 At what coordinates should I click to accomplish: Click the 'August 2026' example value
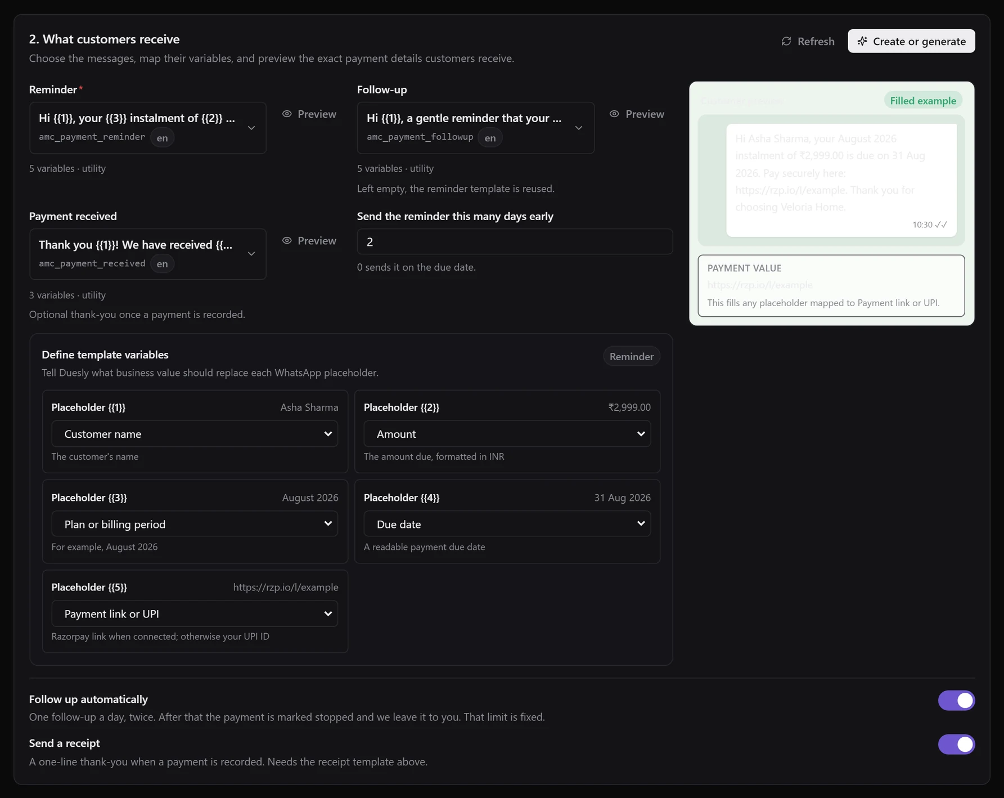310,497
